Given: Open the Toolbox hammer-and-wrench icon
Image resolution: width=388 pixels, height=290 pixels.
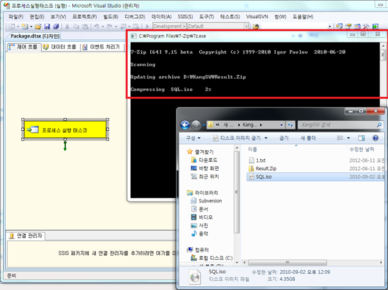Looking at the screenshot, I should (366, 26).
